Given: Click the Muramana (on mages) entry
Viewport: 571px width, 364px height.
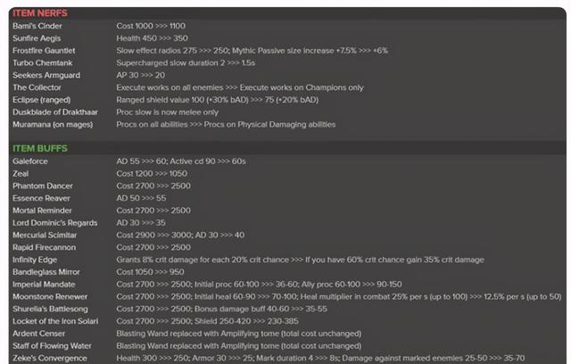Looking at the screenshot, I should click(x=53, y=125).
